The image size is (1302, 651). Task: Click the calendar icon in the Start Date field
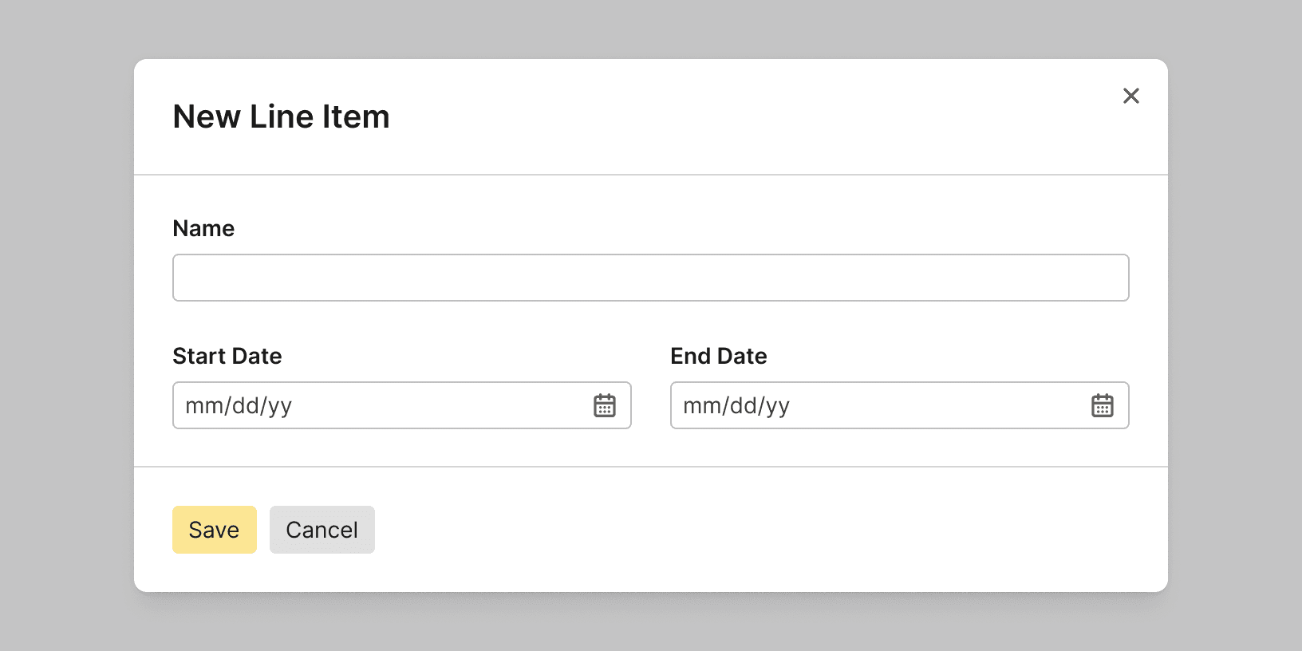pyautogui.click(x=605, y=405)
